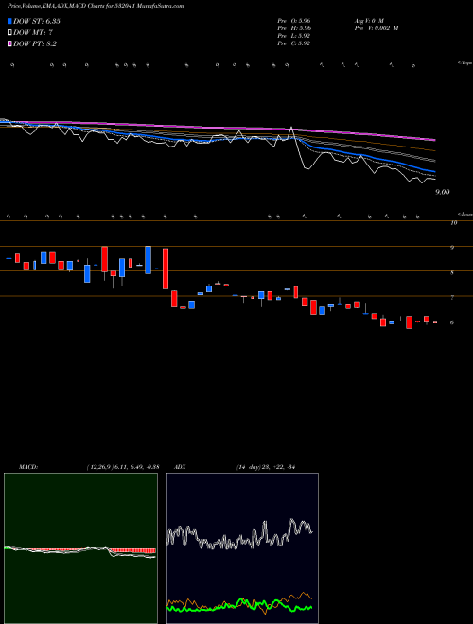Viewport: 473px width, 624px height.
Task: Click the ADX values '(14 day) 28, +22, -34'
Action: click(x=265, y=467)
